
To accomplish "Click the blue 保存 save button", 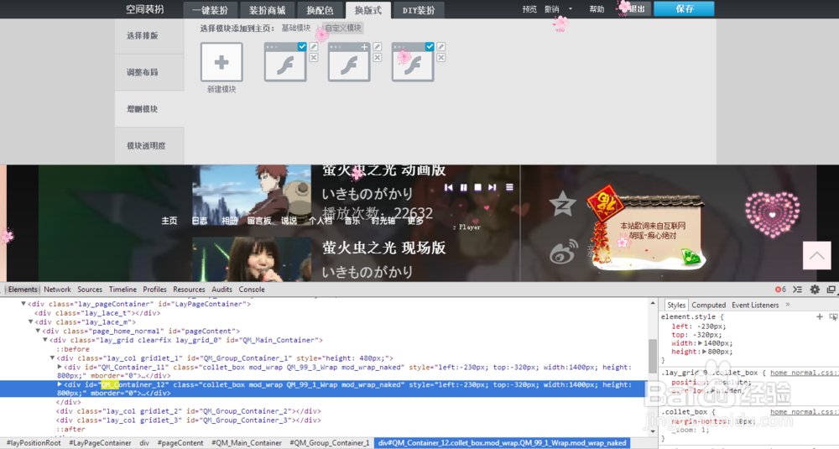I will (x=685, y=8).
